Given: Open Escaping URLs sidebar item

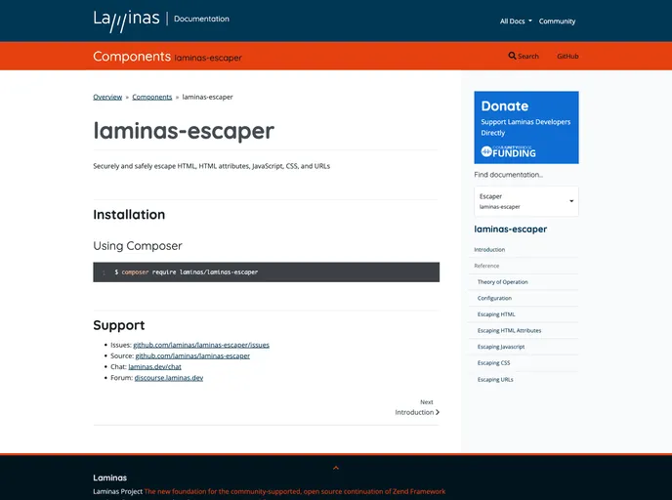Looking at the screenshot, I should coord(495,380).
